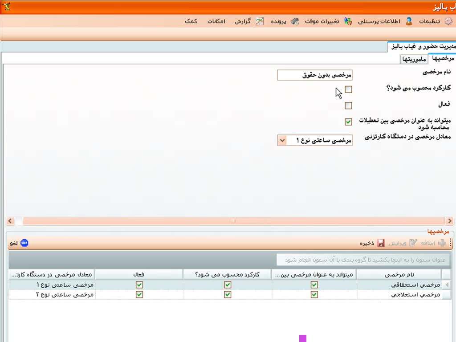Toggle the کارکرد محسوب می شود checkbox
The width and height of the screenshot is (456, 342).
[x=348, y=89]
